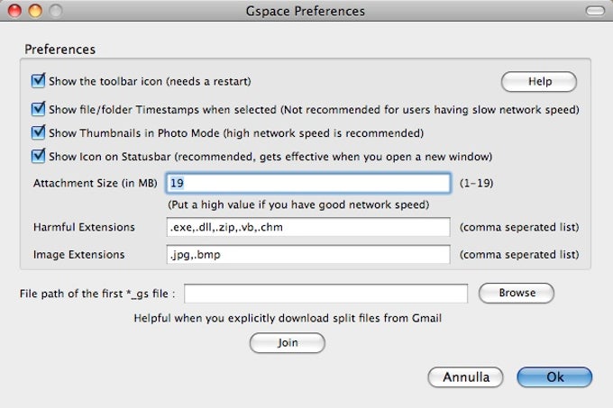Disable Show Thumbnails in Photo Mode
The width and height of the screenshot is (613, 408).
tap(38, 132)
